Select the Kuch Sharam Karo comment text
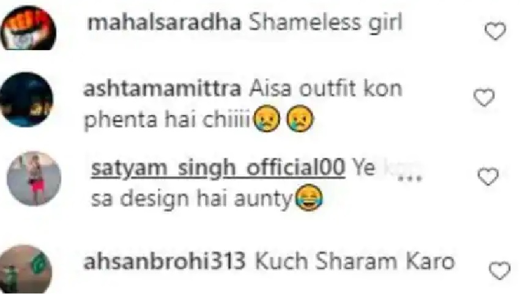This screenshot has height=299, width=520. click(x=354, y=262)
